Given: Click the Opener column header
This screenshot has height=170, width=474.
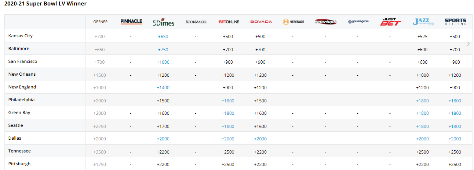Looking at the screenshot, I should (101, 22).
